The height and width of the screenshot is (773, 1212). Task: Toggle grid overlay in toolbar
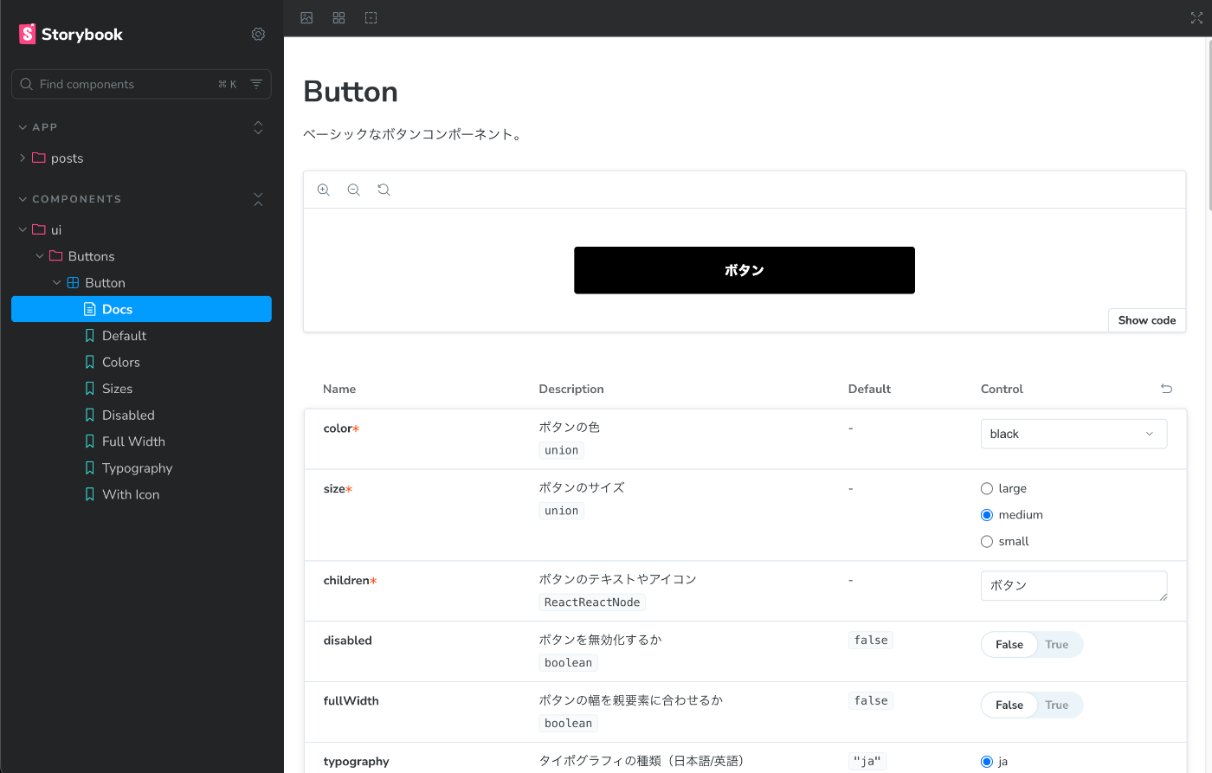(338, 17)
